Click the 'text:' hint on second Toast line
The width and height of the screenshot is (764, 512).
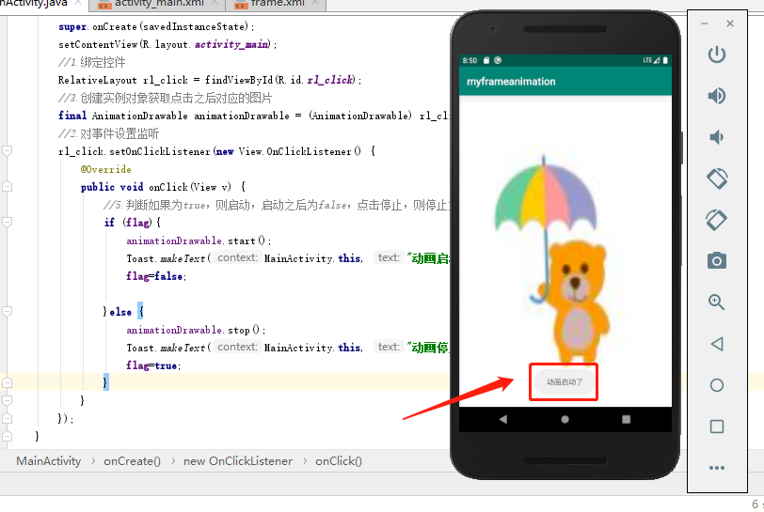[389, 347]
